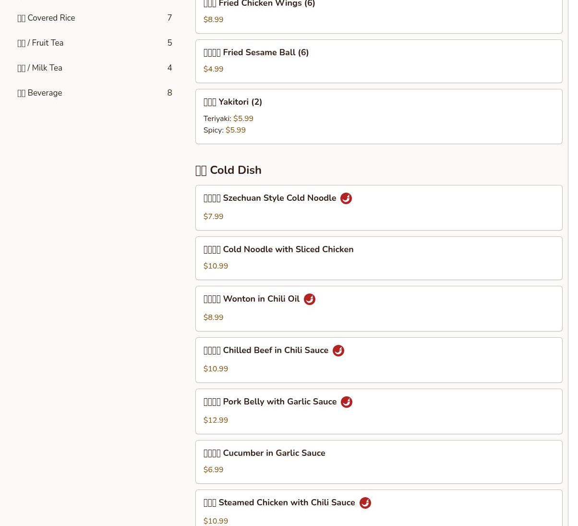Open the Fruit Tea category
Image resolution: width=578 pixels, height=526 pixels.
[95, 43]
